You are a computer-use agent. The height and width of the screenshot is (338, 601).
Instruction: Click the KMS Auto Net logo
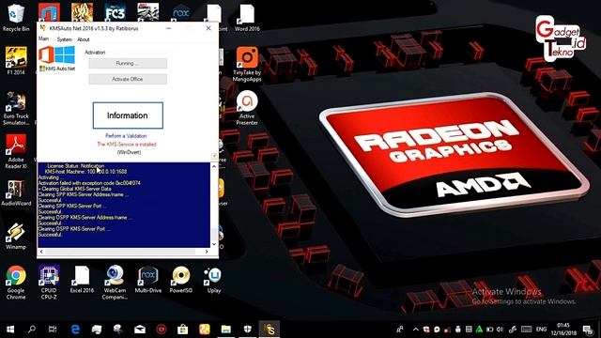click(56, 58)
